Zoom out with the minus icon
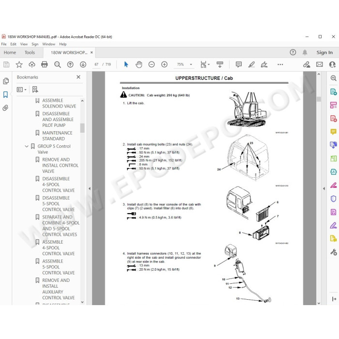The height and width of the screenshot is (339, 339). (x=152, y=64)
